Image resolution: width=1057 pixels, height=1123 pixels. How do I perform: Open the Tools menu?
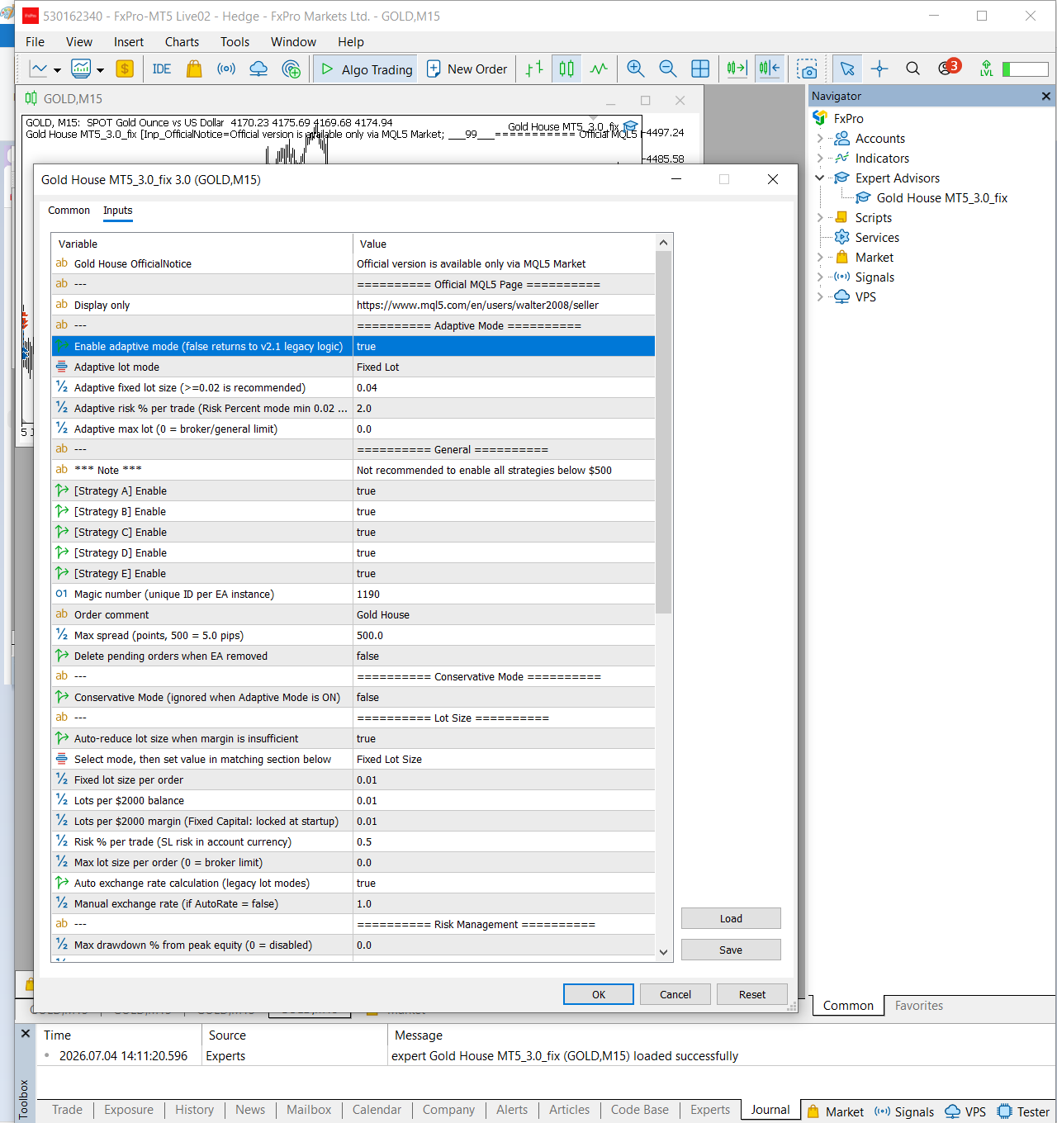click(235, 42)
